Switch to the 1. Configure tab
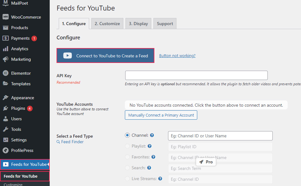The height and width of the screenshot is (186, 301). pyautogui.click(x=74, y=24)
